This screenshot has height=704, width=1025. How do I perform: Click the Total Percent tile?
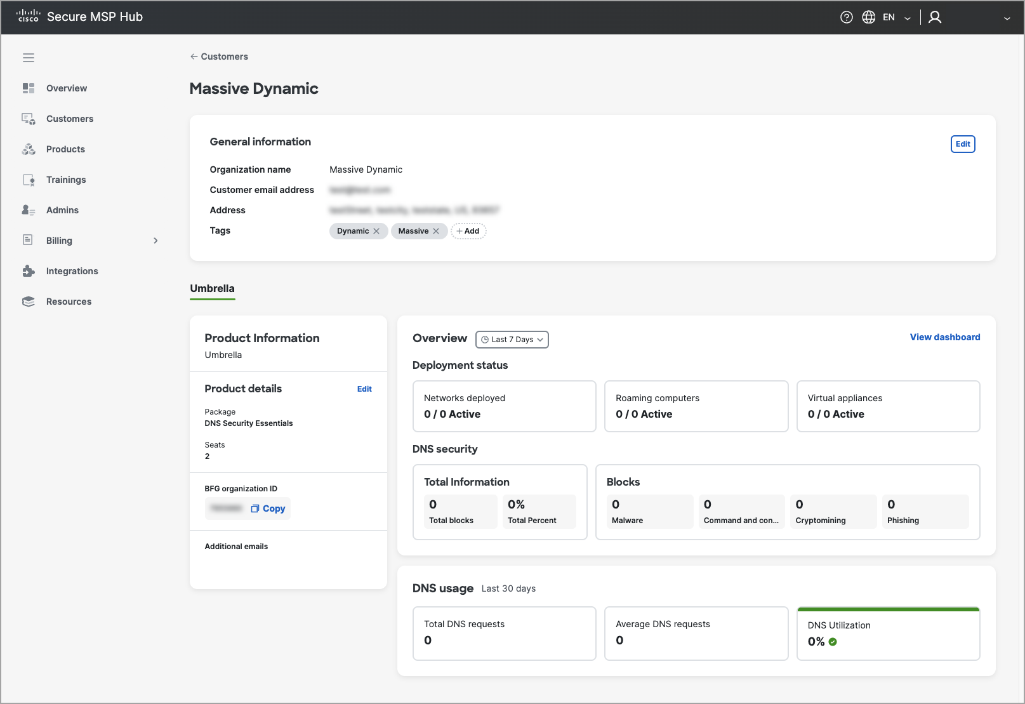click(x=539, y=512)
